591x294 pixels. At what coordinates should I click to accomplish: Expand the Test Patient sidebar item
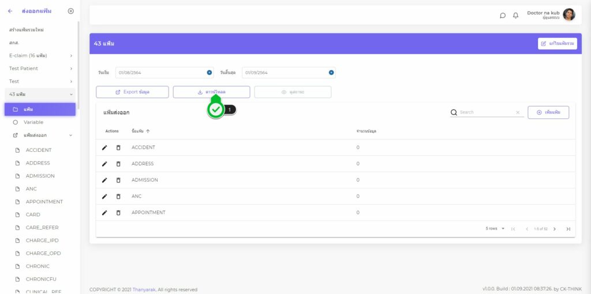(39, 68)
